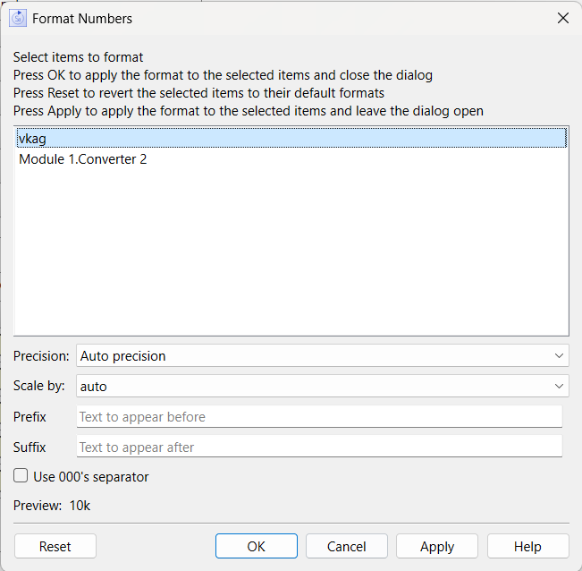The image size is (582, 571).
Task: Click the Use 000's separator label text
Action: pos(91,477)
